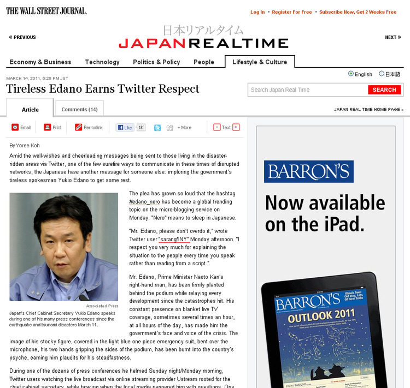Image resolution: width=410 pixels, height=388 pixels.
Task: Select the English language radio button
Action: 351,74
